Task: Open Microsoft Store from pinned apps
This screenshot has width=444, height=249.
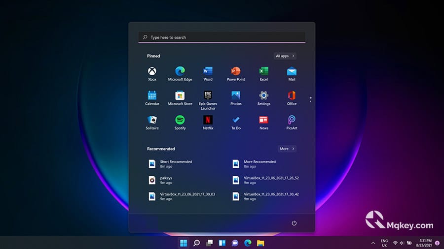Action: (x=180, y=98)
